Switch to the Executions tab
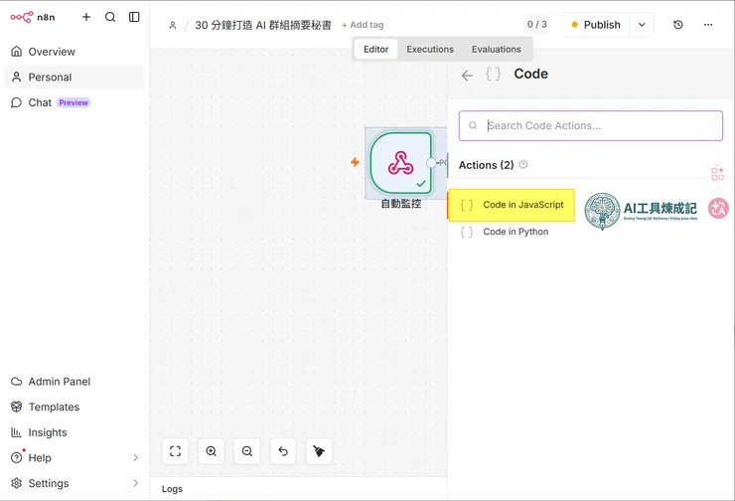This screenshot has height=501, width=735. tap(430, 50)
